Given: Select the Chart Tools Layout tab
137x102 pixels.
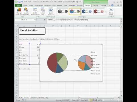Looking at the screenshot, I should [96, 5].
